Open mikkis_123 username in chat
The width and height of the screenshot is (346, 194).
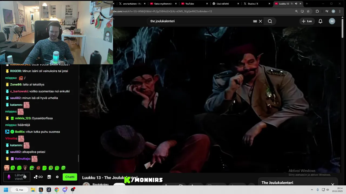point(23,118)
